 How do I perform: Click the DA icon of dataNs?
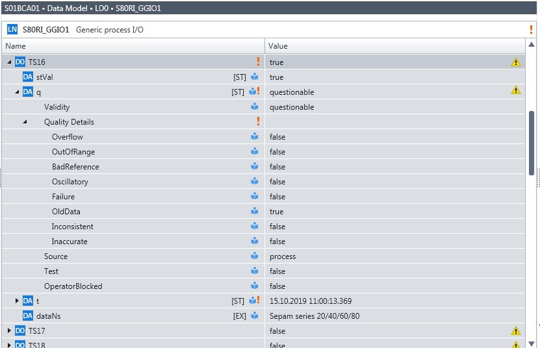click(x=27, y=316)
